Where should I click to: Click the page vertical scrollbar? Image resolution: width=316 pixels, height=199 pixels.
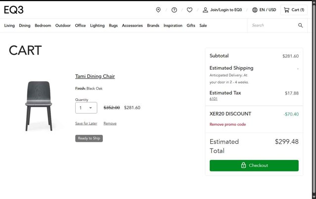pyautogui.click(x=314, y=99)
